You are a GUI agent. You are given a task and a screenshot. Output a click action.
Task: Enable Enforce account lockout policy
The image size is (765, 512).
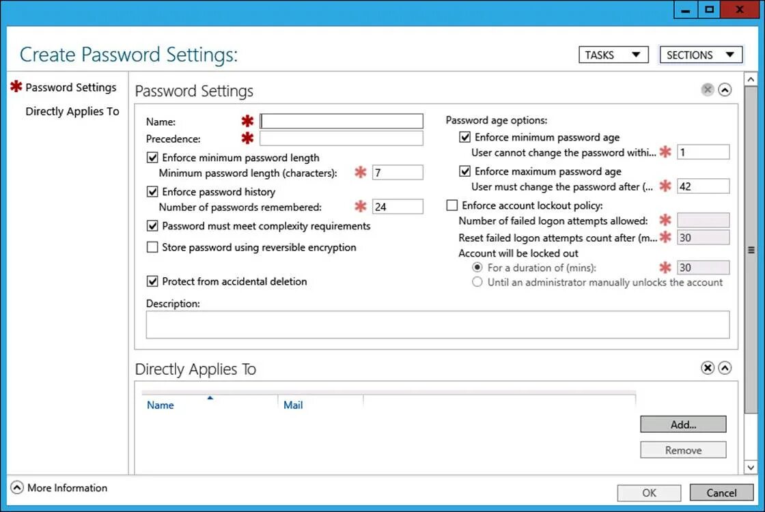[x=452, y=205]
